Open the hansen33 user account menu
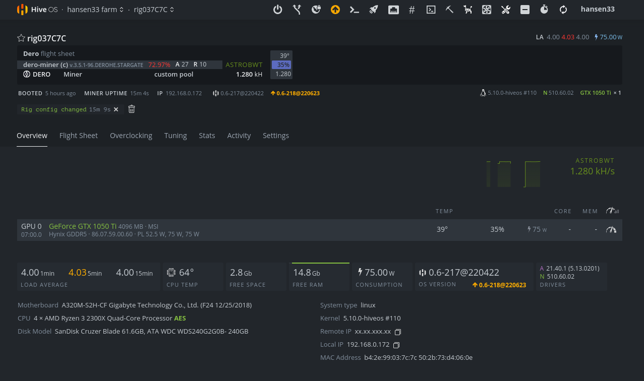The image size is (644, 381). [598, 9]
